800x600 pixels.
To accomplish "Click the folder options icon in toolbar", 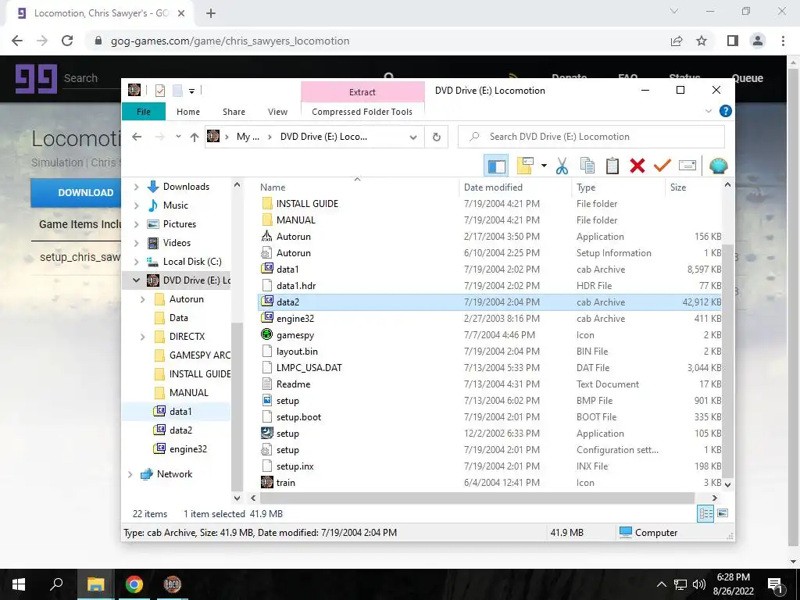I will pyautogui.click(x=525, y=166).
